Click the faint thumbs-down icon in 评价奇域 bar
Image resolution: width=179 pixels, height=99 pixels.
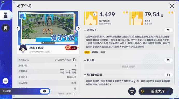[x=35, y=91]
